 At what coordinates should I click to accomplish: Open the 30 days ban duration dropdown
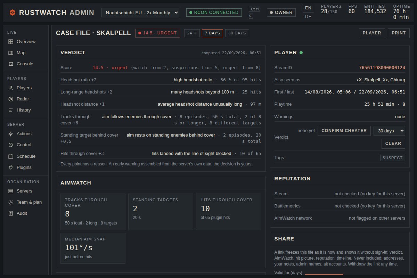389,131
